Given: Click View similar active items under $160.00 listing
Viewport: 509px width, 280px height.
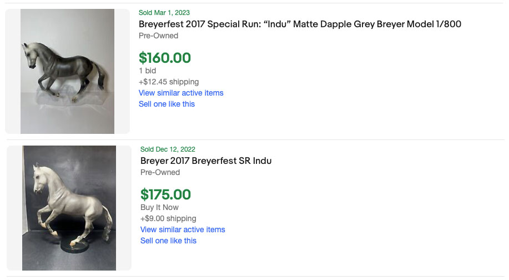Looking at the screenshot, I should pyautogui.click(x=181, y=93).
